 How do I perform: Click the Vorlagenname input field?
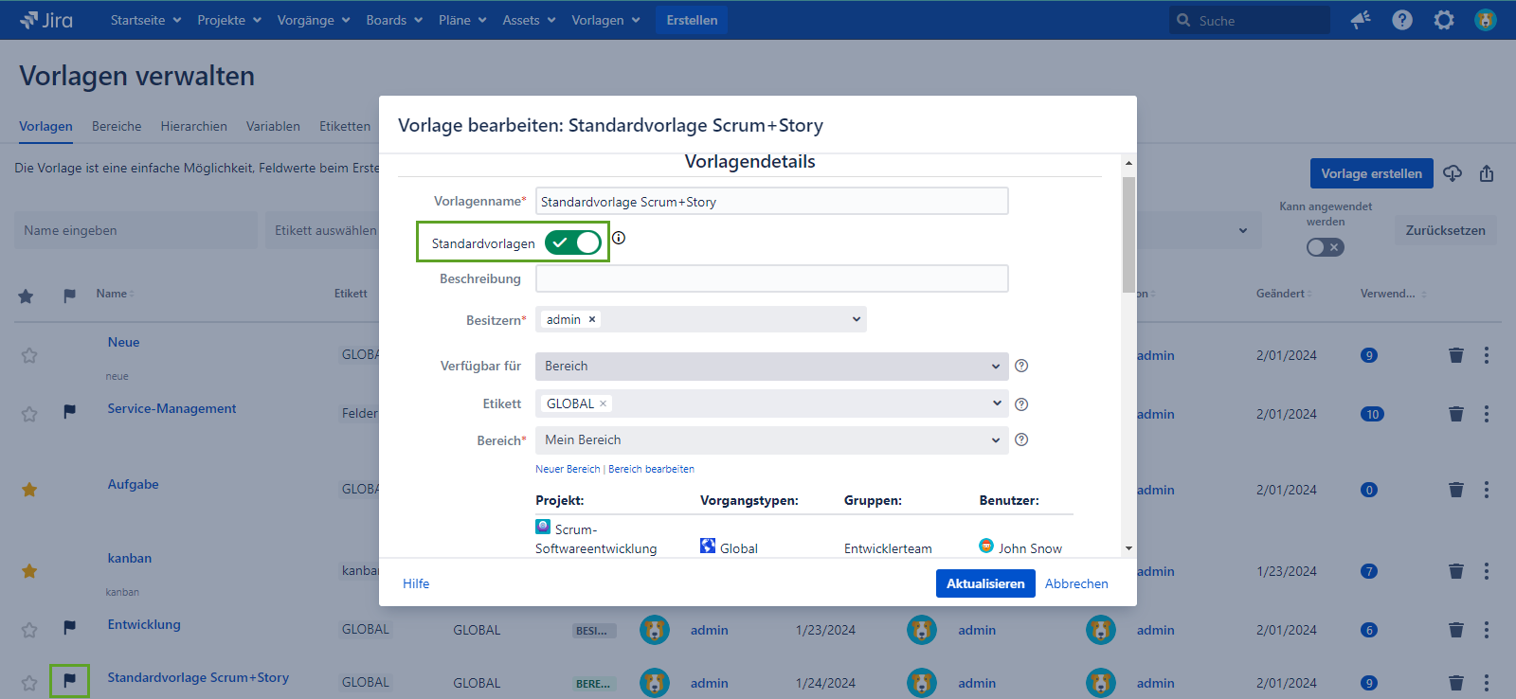(771, 202)
